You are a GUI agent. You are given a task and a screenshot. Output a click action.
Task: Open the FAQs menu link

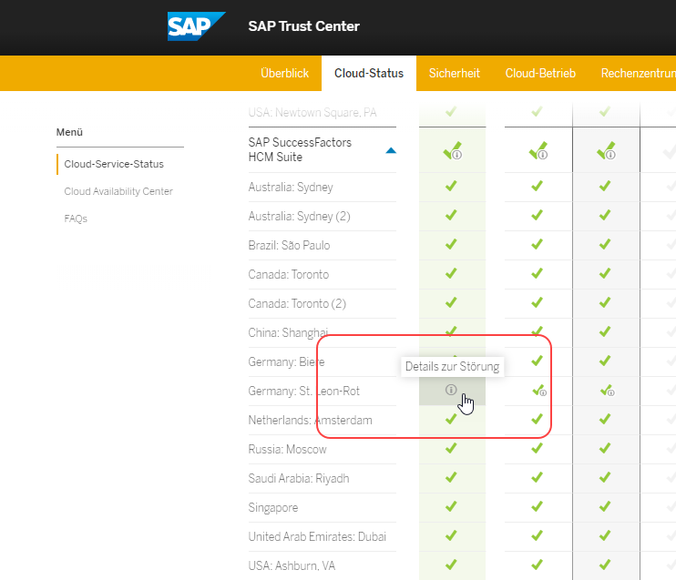click(x=76, y=219)
